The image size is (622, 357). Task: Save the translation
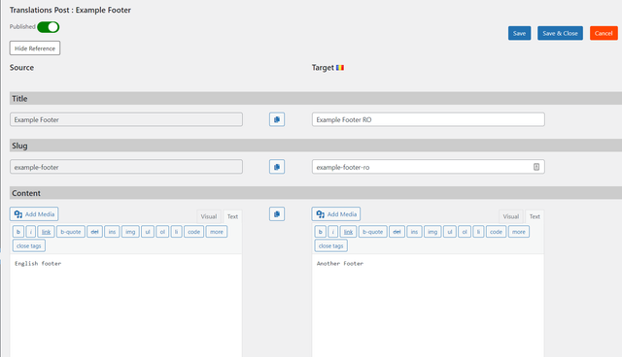tap(519, 33)
